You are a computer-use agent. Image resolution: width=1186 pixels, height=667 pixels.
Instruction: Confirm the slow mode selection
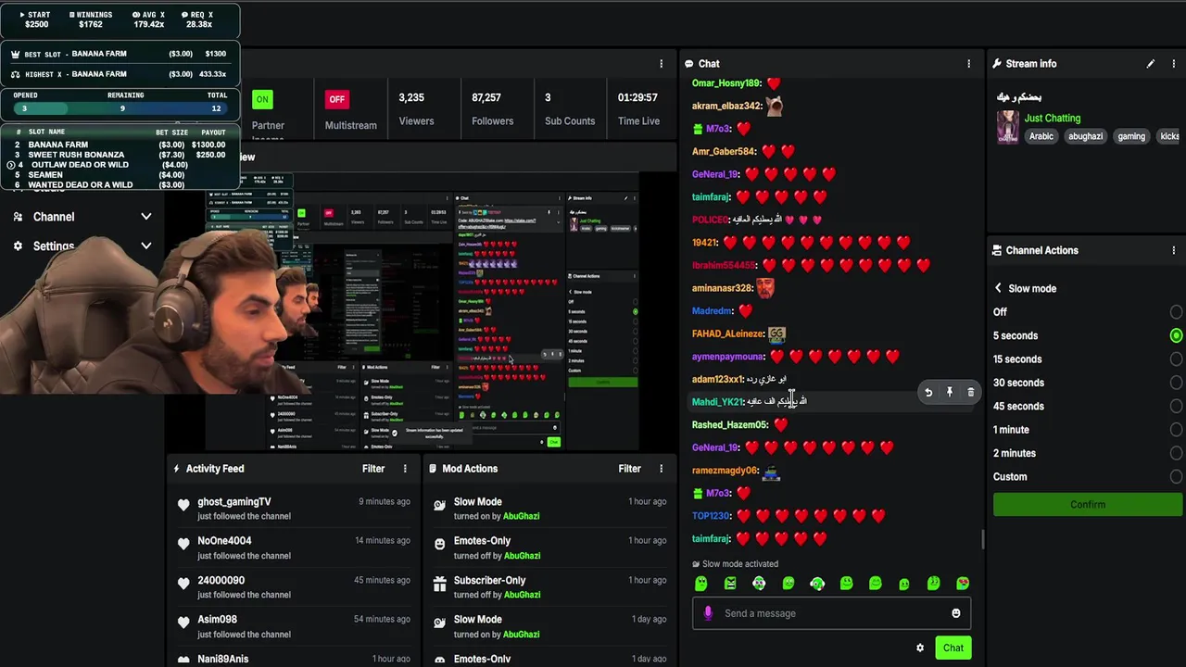click(1088, 505)
